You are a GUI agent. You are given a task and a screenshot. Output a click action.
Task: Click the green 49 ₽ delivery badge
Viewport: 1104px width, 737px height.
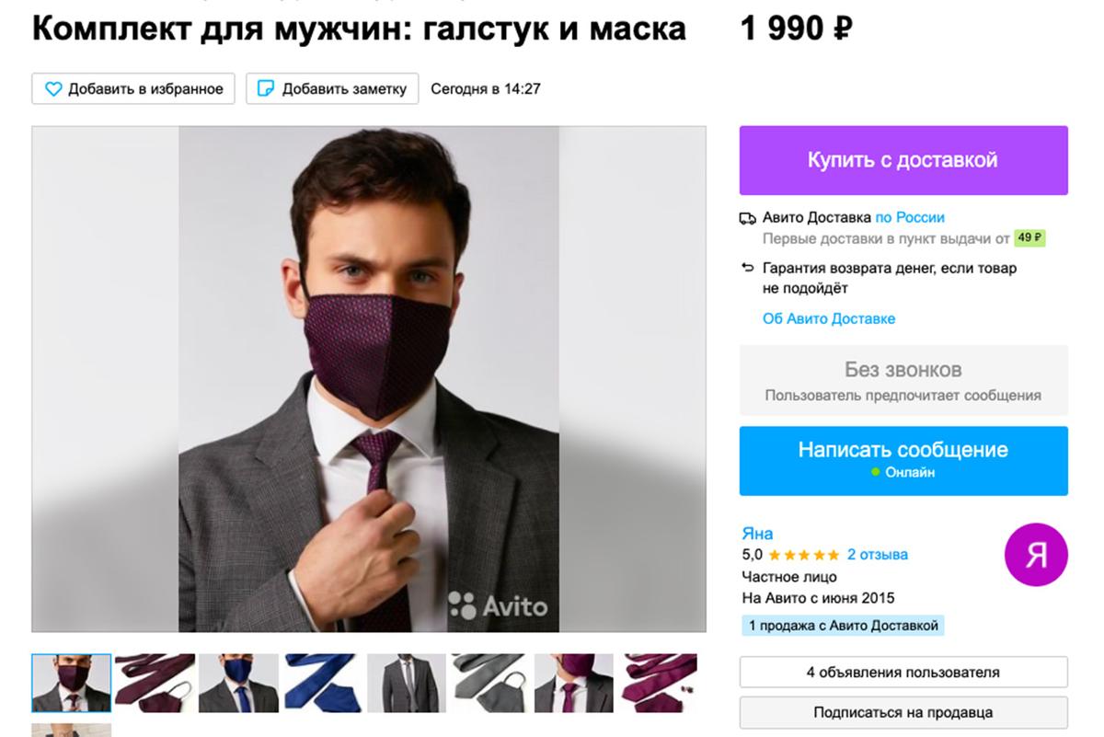(1029, 238)
